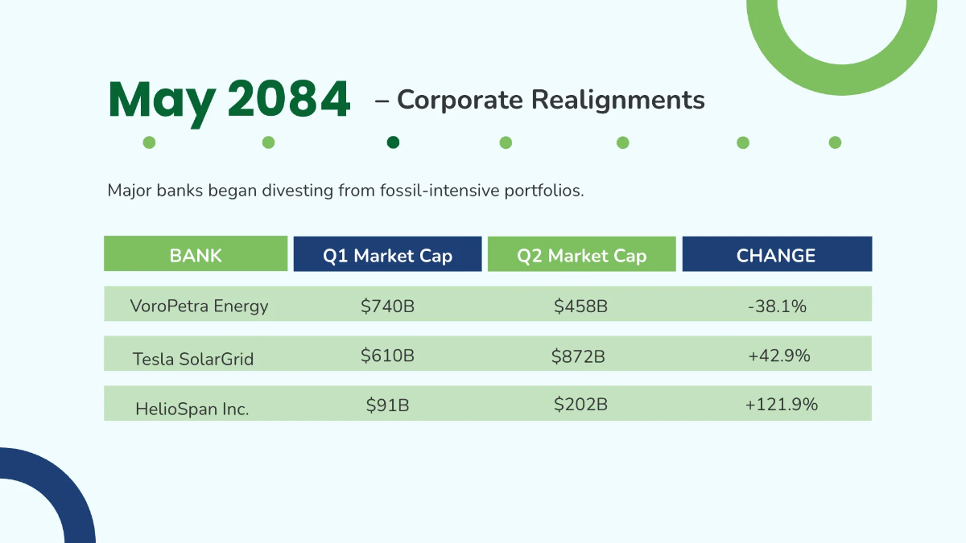Select the Q1 Market Cap header
The image size is (966, 543).
tap(387, 256)
